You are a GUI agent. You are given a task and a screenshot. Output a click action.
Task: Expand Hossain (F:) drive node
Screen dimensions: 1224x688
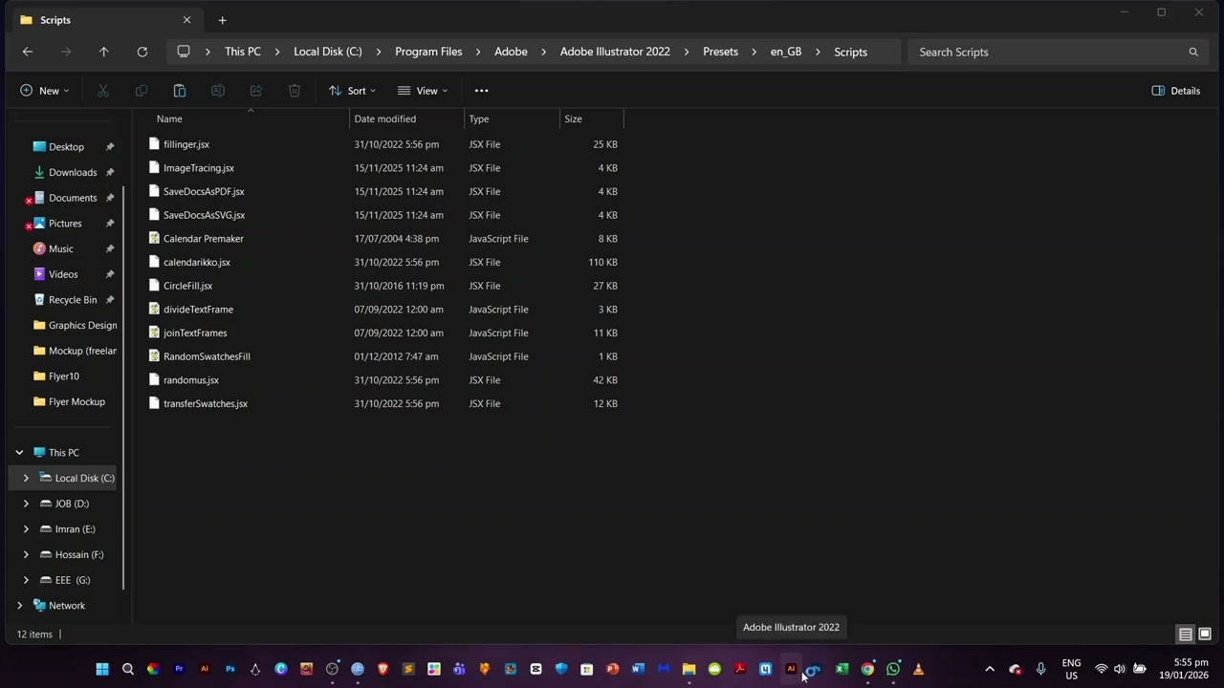pos(26,554)
